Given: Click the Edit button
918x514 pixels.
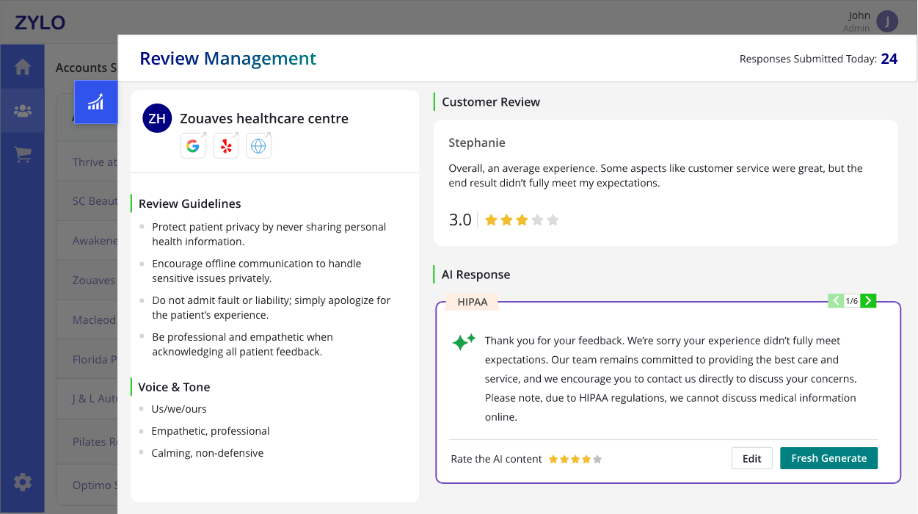Looking at the screenshot, I should coord(751,458).
